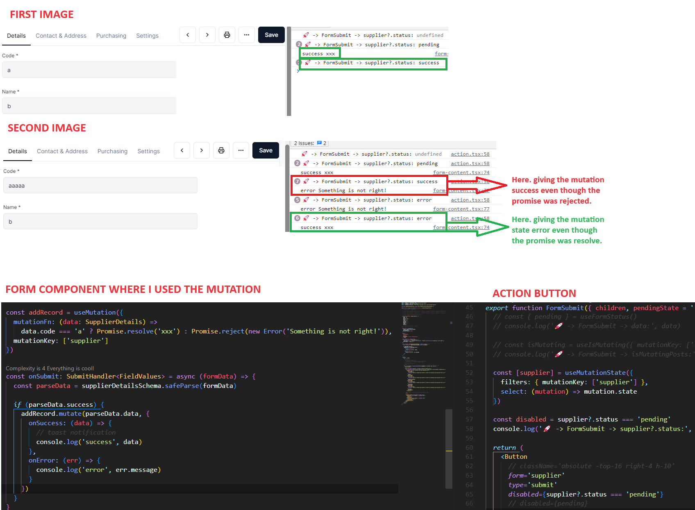Focus Name field in second image

tap(100, 222)
